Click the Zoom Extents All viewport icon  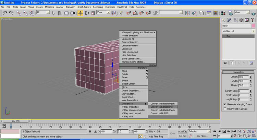[254, 131]
